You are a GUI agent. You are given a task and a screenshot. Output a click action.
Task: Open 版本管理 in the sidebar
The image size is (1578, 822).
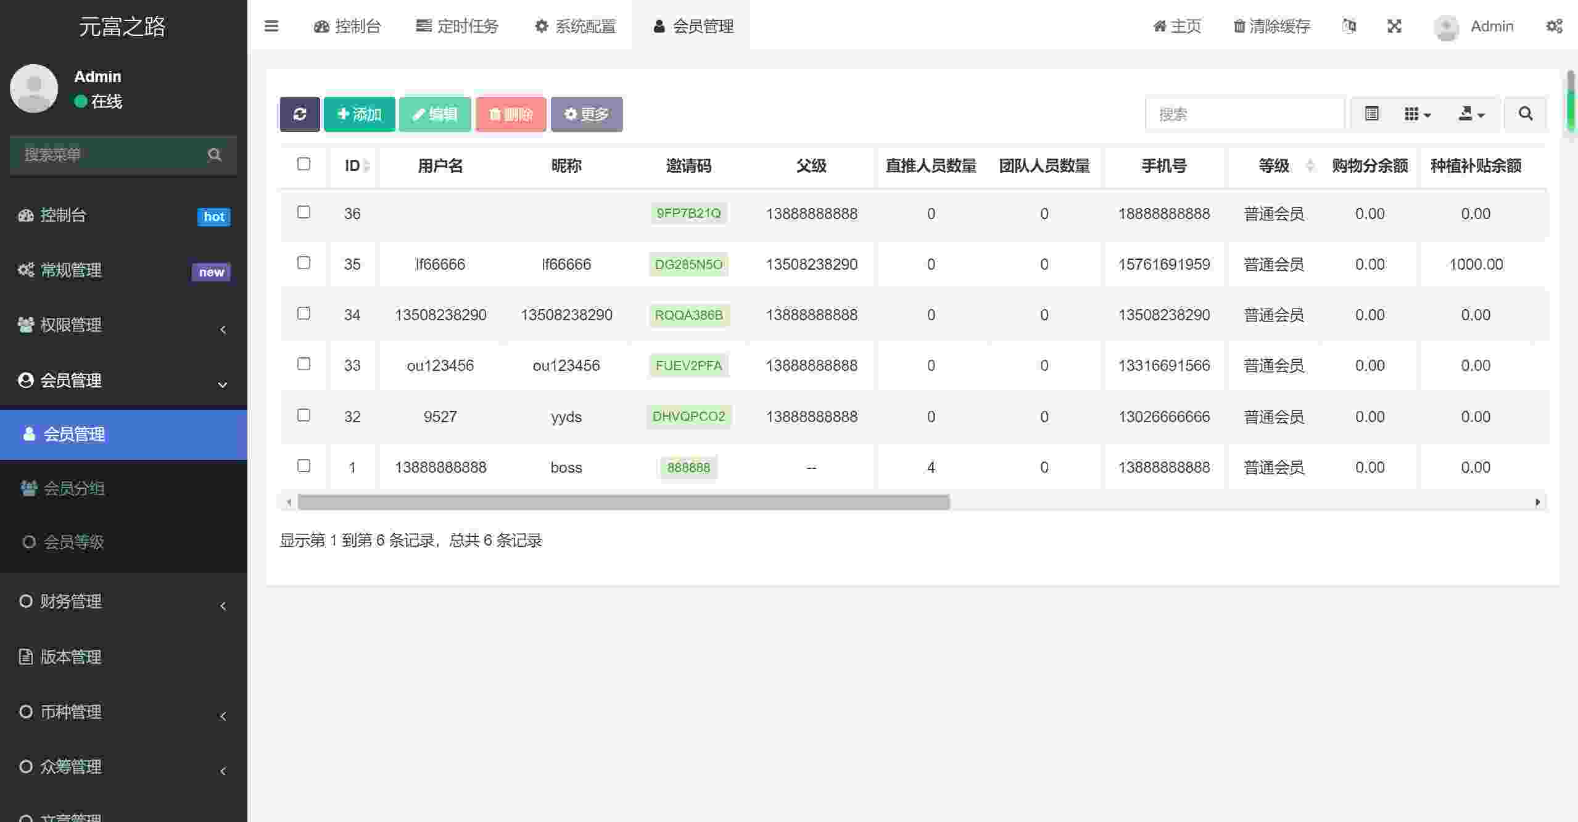click(x=123, y=657)
